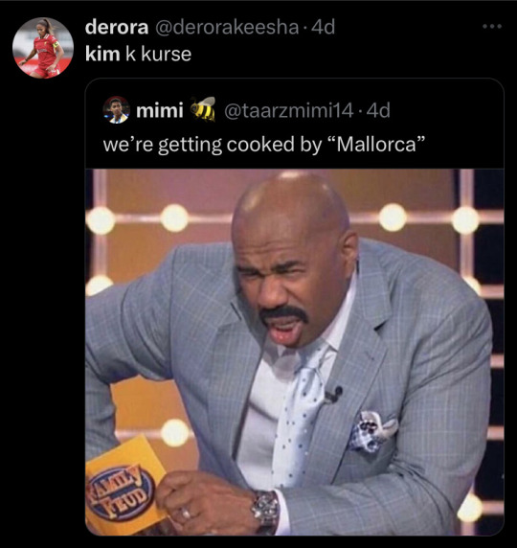This screenshot has height=548, width=517.
Task: Open the derora display name
Action: 117,27
